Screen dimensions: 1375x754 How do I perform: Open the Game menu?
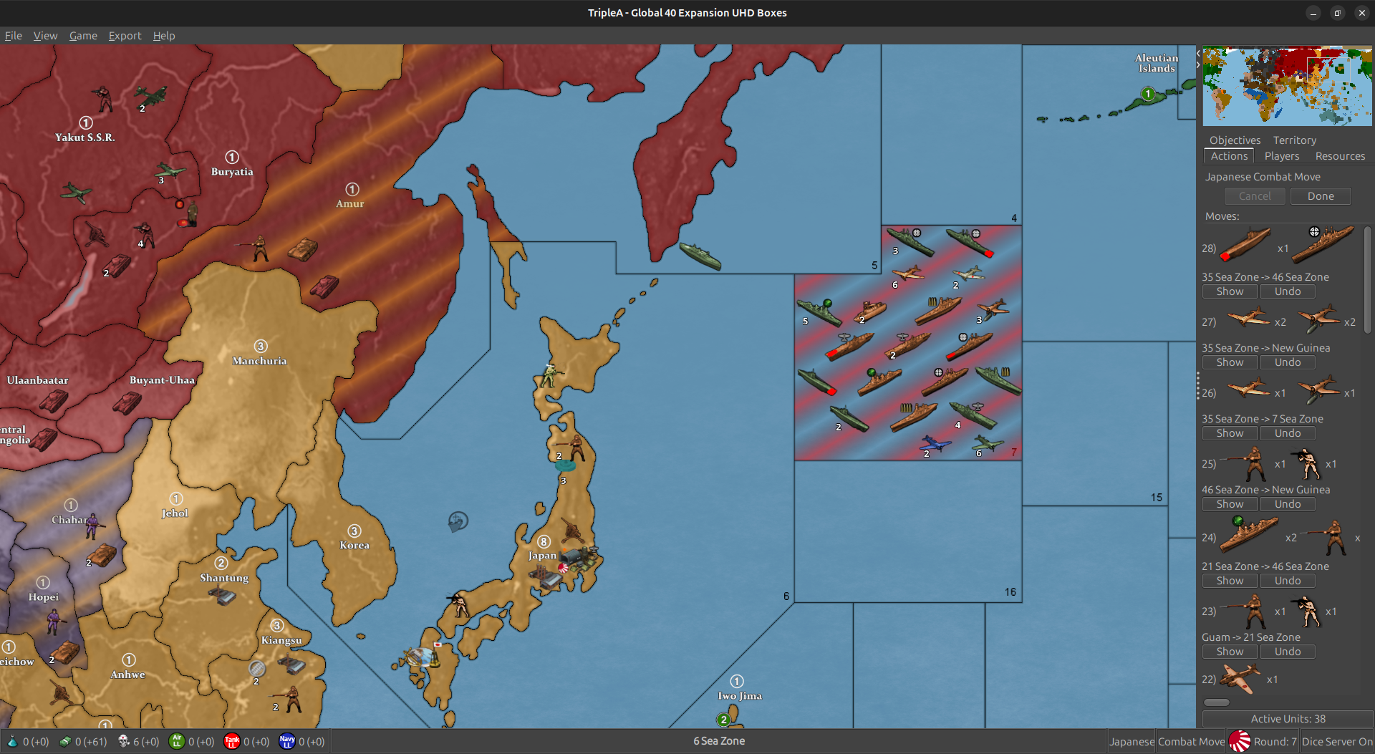pos(83,36)
